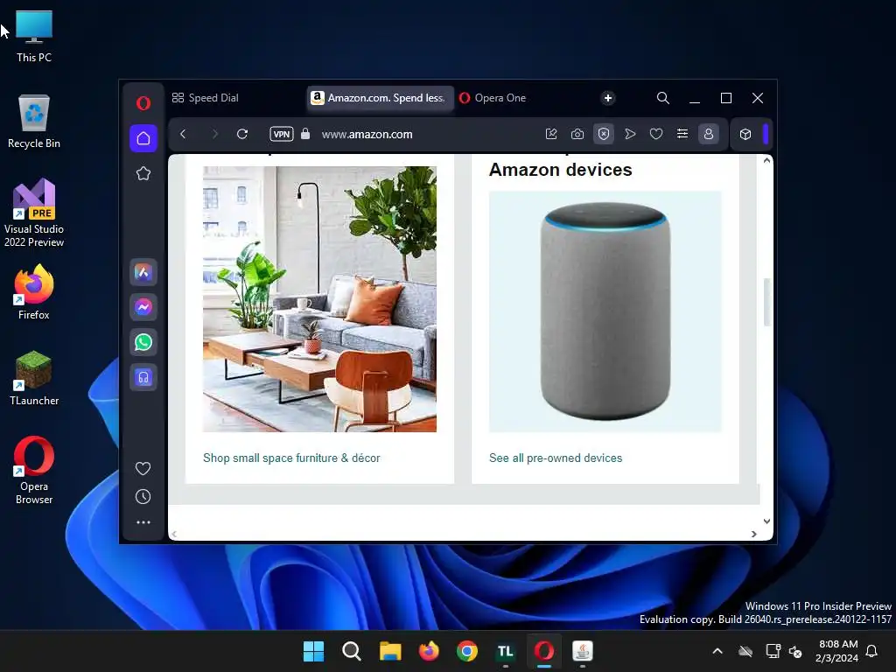
Task: Open the Opera account profile icon
Action: coord(709,134)
